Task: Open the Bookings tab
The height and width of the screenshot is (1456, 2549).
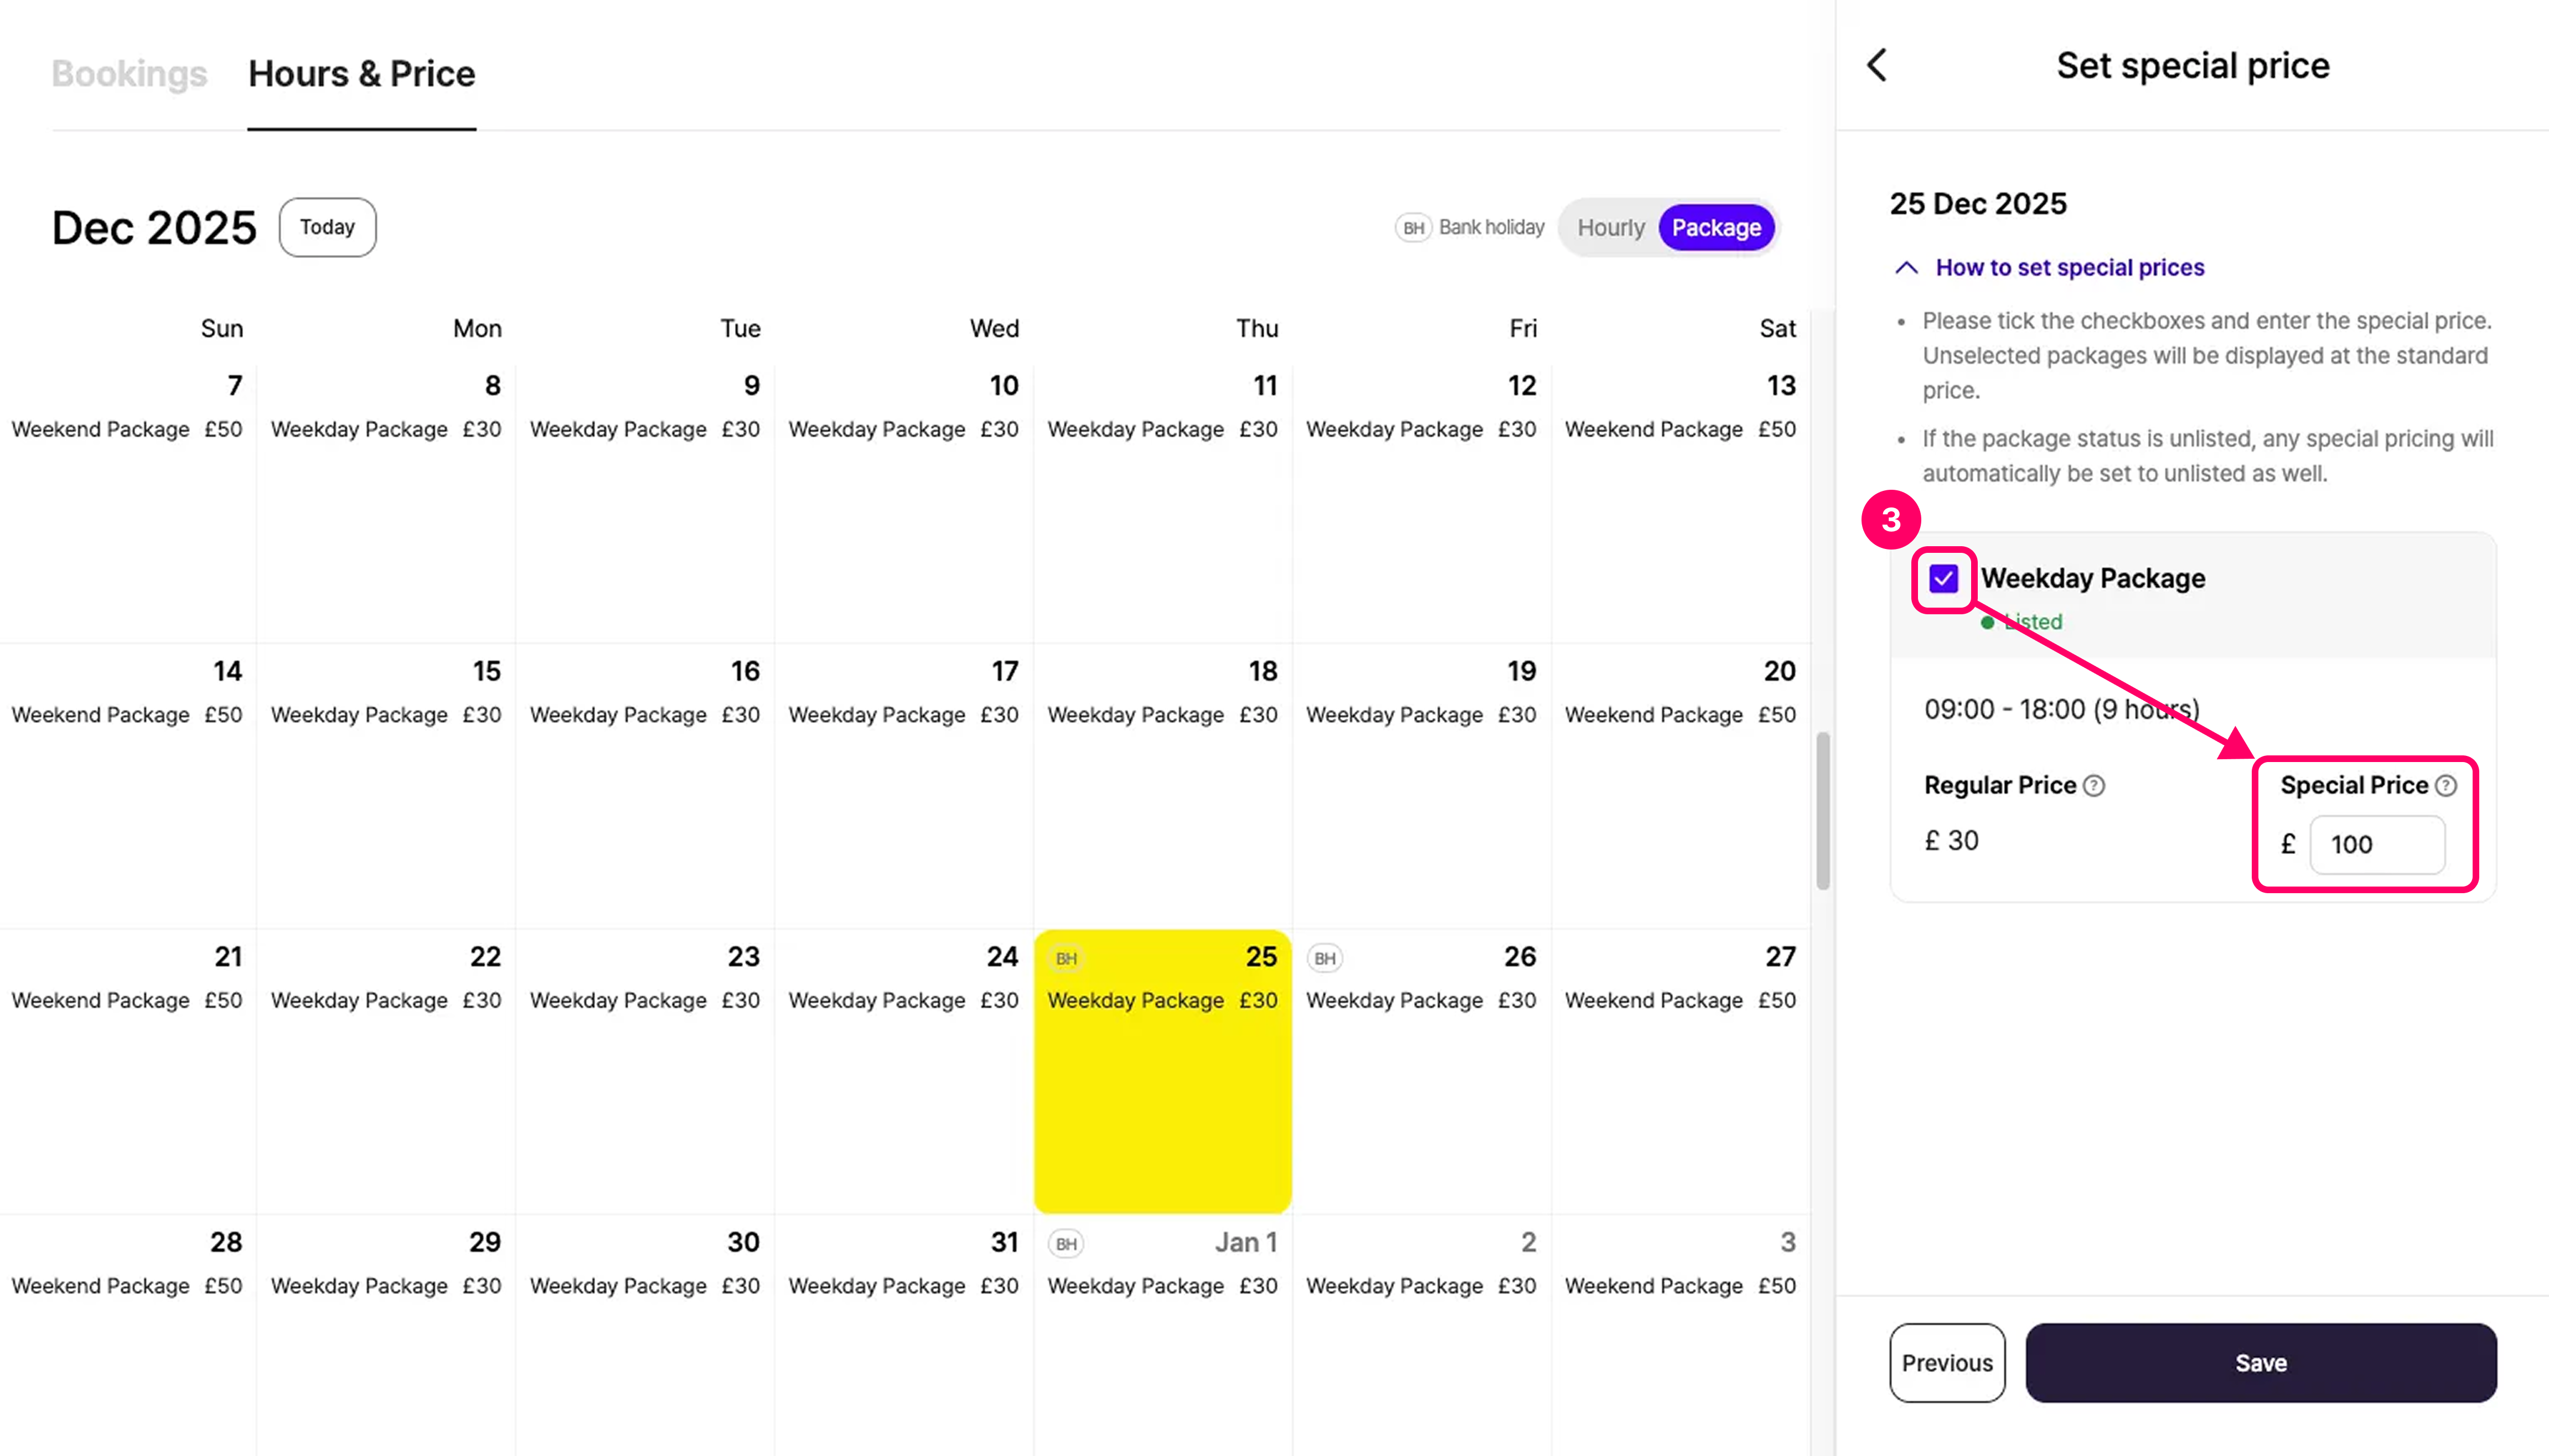Action: coord(129,74)
